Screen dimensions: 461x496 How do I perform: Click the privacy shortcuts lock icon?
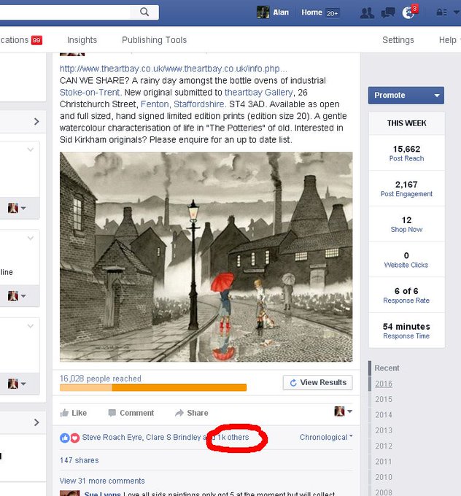click(x=441, y=12)
